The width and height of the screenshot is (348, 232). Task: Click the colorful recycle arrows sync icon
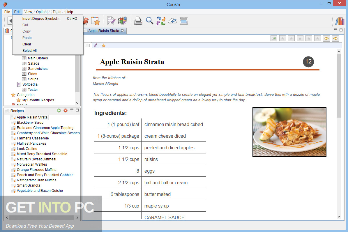(x=161, y=21)
